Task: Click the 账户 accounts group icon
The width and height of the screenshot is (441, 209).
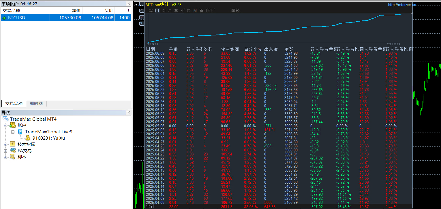Action: click(12, 125)
